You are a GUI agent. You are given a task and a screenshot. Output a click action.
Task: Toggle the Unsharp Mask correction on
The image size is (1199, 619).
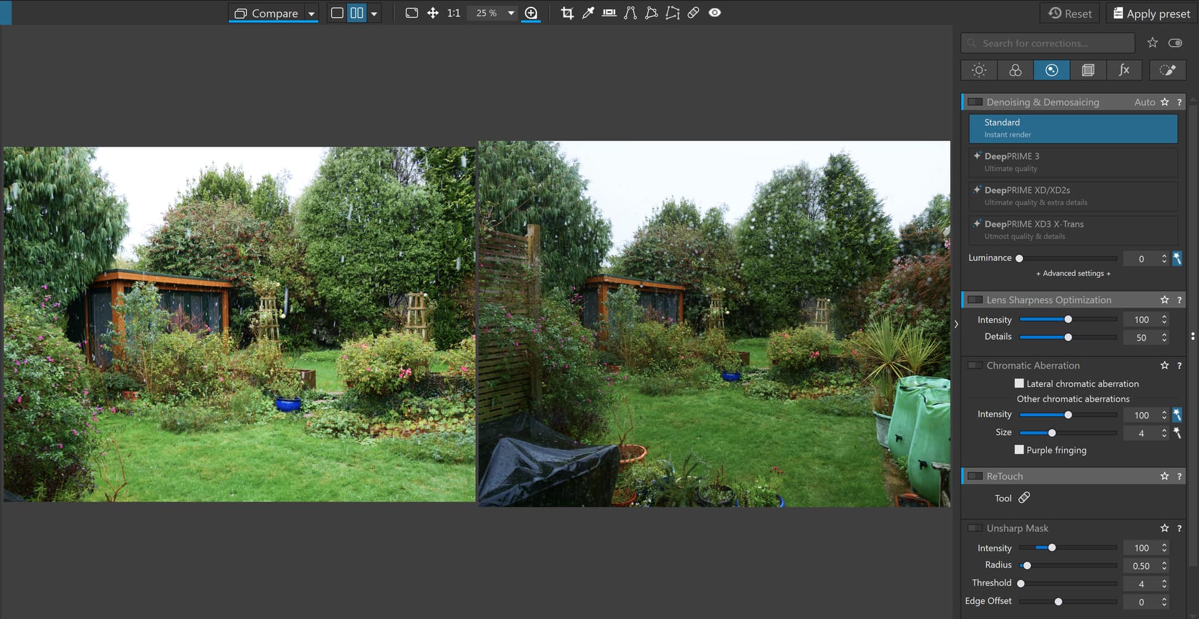click(974, 528)
